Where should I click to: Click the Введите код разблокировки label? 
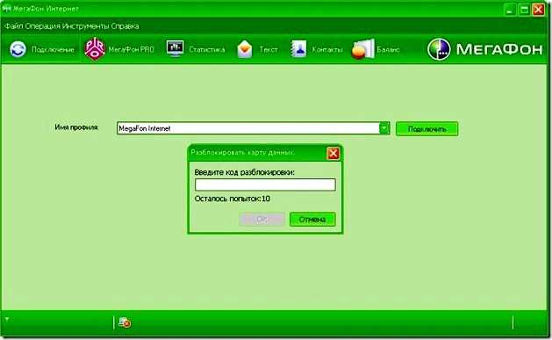[244, 172]
